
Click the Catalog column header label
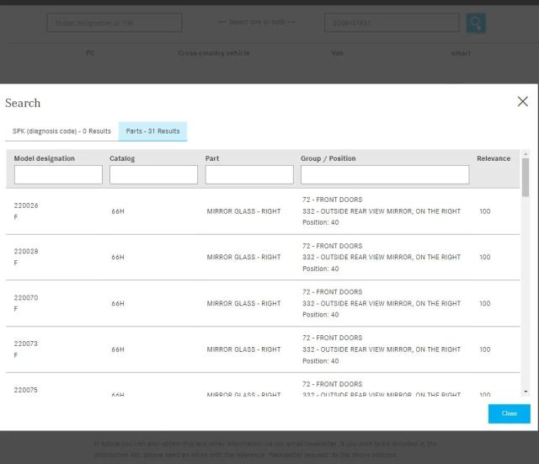pyautogui.click(x=122, y=158)
